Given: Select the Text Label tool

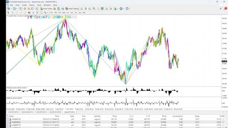Looking at the screenshot, I should point(37,13).
